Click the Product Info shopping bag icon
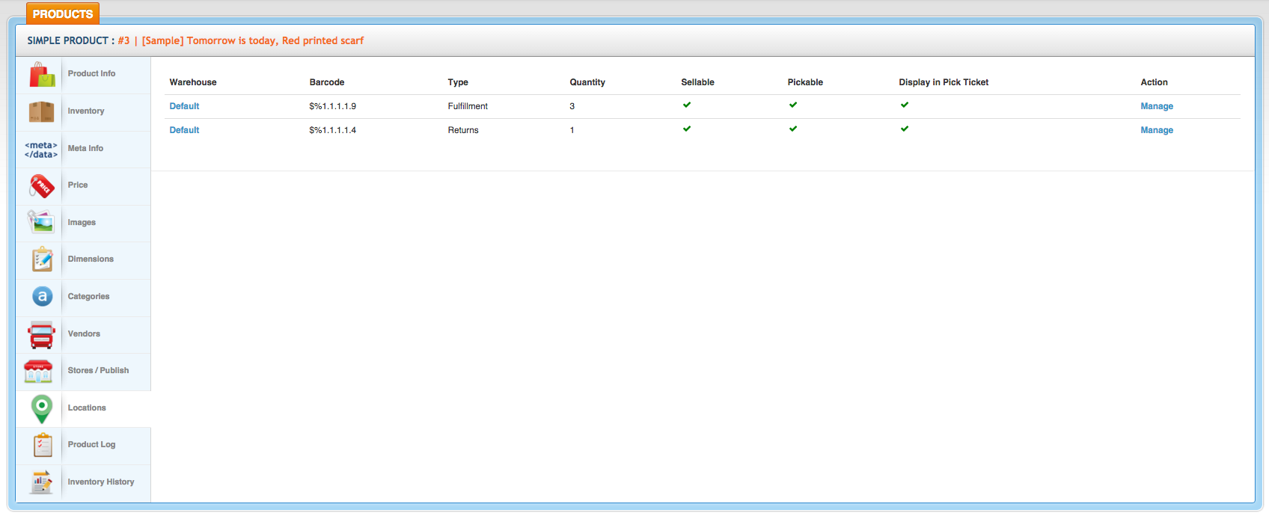1269x516 pixels. click(x=42, y=75)
